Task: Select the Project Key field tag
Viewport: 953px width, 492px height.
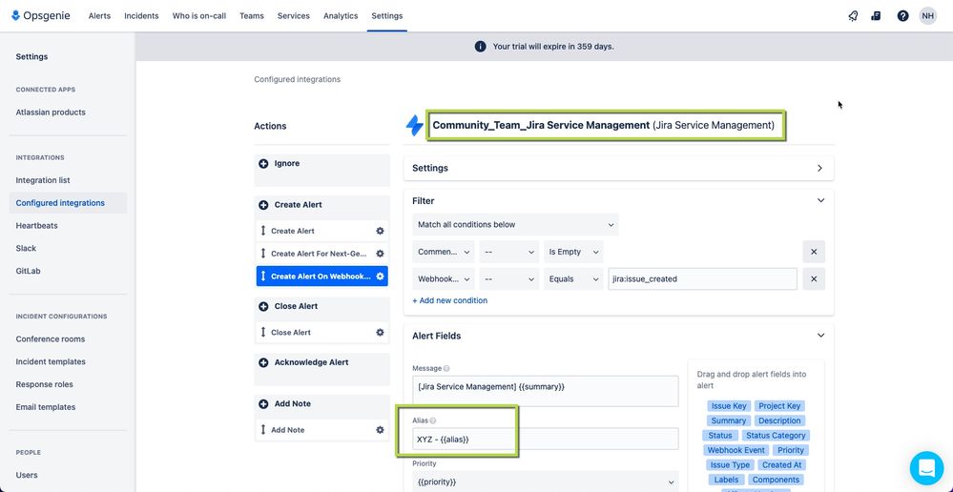Action: [x=779, y=406]
